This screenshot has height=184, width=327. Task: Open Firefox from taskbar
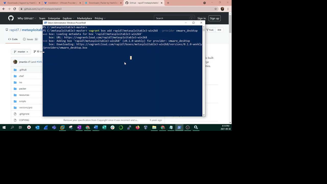coord(137,127)
